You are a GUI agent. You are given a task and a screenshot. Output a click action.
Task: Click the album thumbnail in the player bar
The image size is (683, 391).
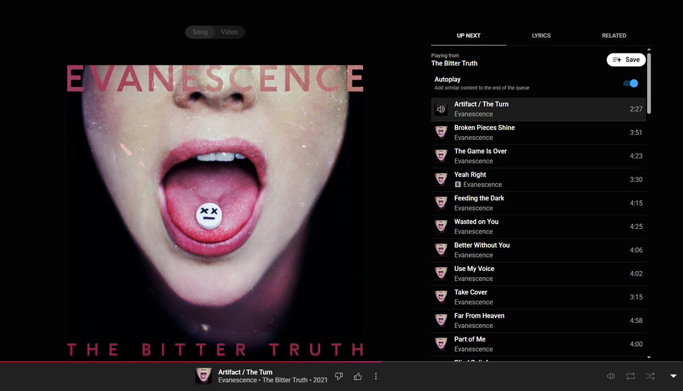[x=204, y=376]
